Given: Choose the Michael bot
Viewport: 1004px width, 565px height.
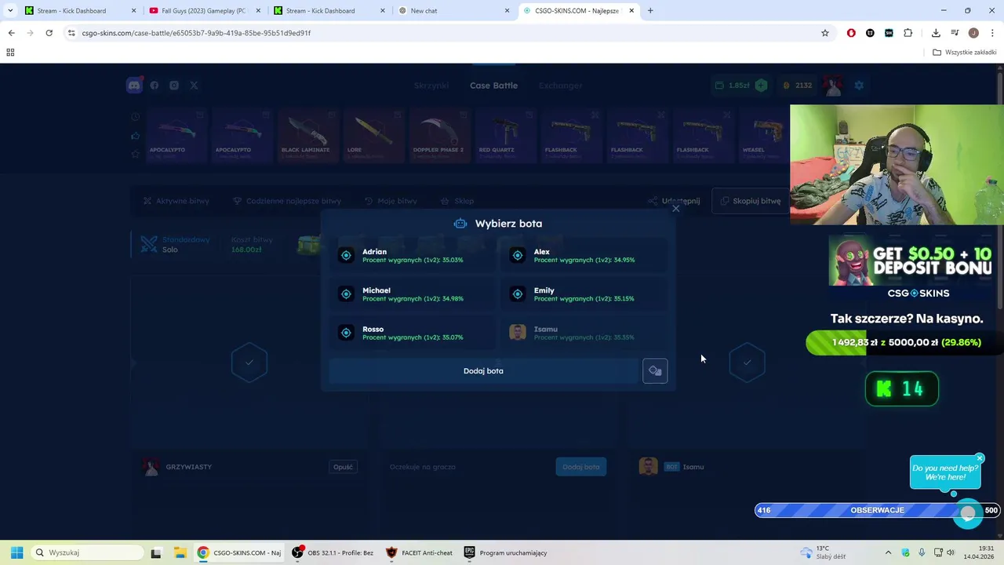Looking at the screenshot, I should click(x=412, y=294).
